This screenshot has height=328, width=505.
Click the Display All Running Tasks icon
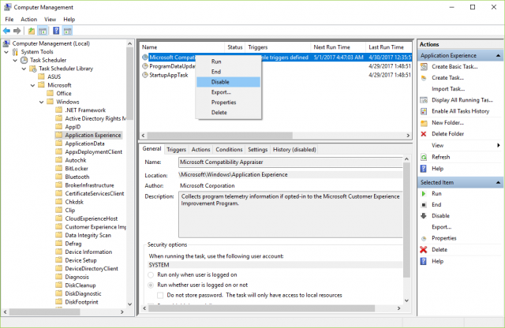tap(425, 100)
